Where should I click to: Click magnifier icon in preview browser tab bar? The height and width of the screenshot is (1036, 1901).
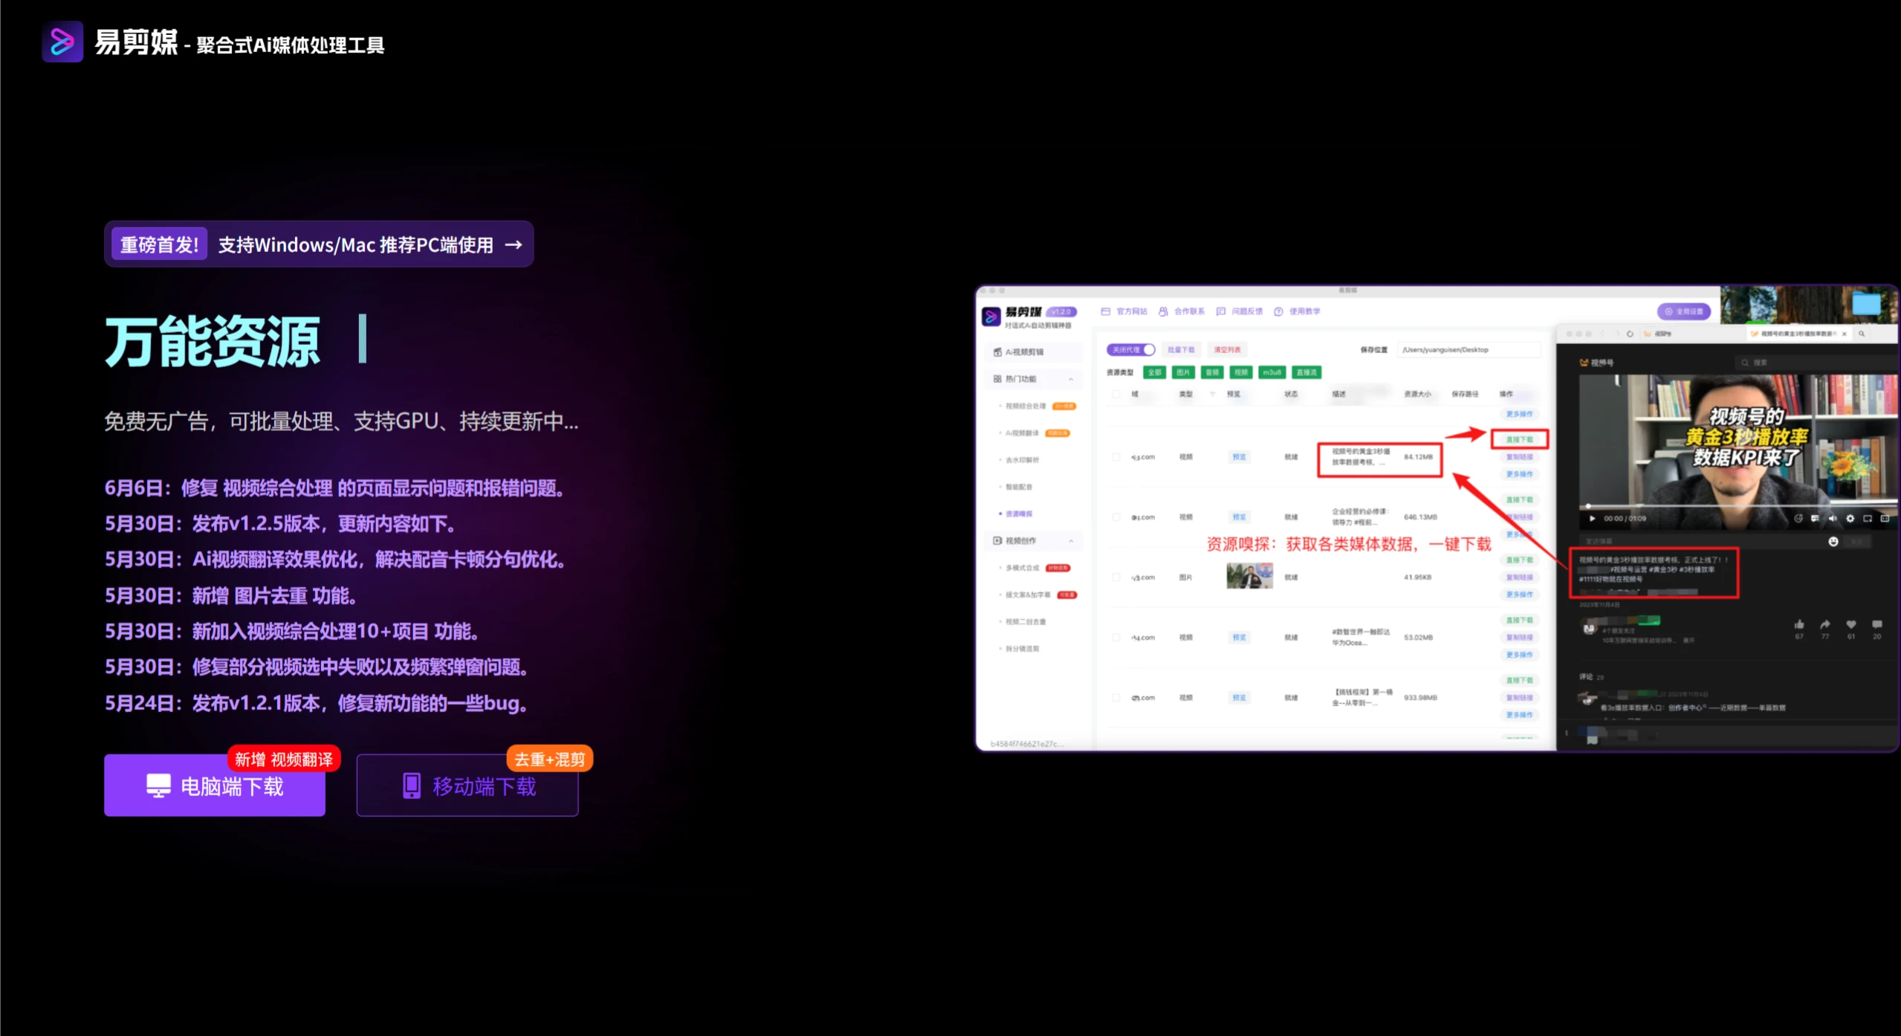pos(1862,334)
